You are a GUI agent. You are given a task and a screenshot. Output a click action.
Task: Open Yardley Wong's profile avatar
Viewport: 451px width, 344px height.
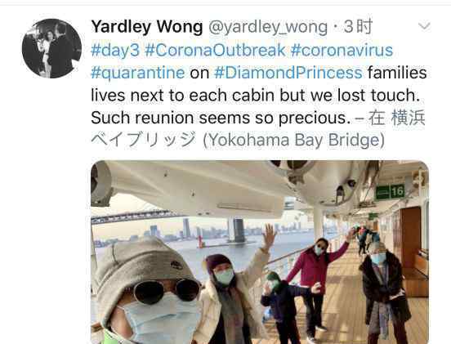coord(51,48)
